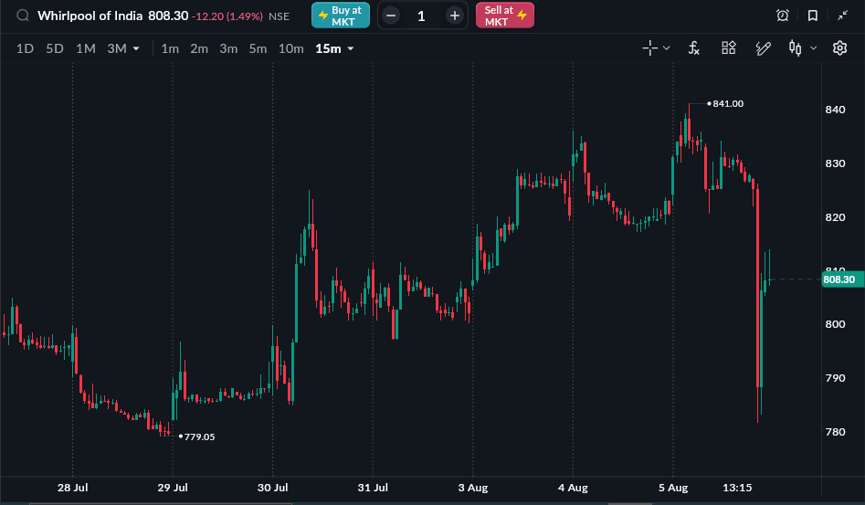The height and width of the screenshot is (505, 865).
Task: Click the 31 Jul date label
Action: 373,488
